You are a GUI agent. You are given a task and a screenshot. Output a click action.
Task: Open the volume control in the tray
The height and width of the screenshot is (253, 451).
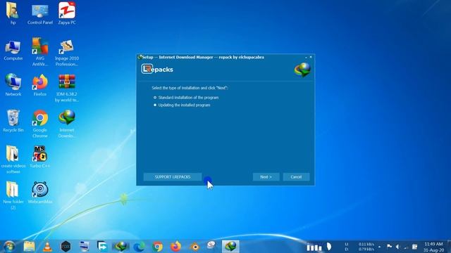397,247
